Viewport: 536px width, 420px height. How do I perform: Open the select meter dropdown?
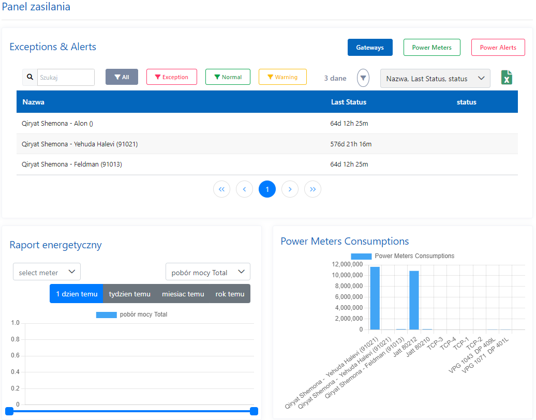[47, 272]
